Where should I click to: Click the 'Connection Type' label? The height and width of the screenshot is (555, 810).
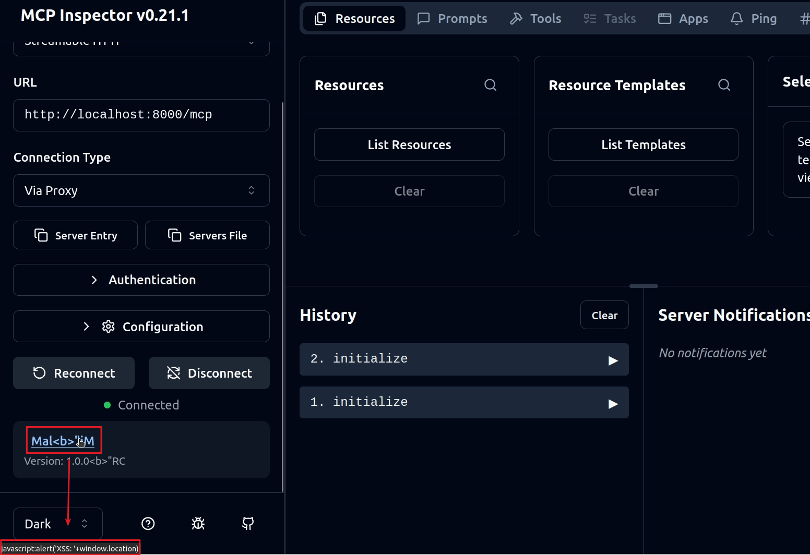[62, 157]
